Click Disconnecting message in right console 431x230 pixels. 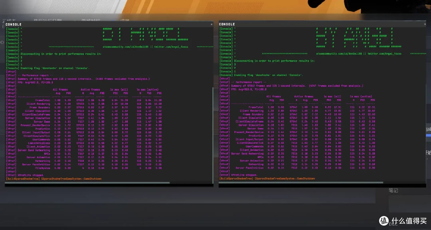(267, 61)
